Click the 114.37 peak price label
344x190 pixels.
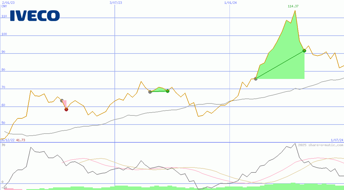293,6
